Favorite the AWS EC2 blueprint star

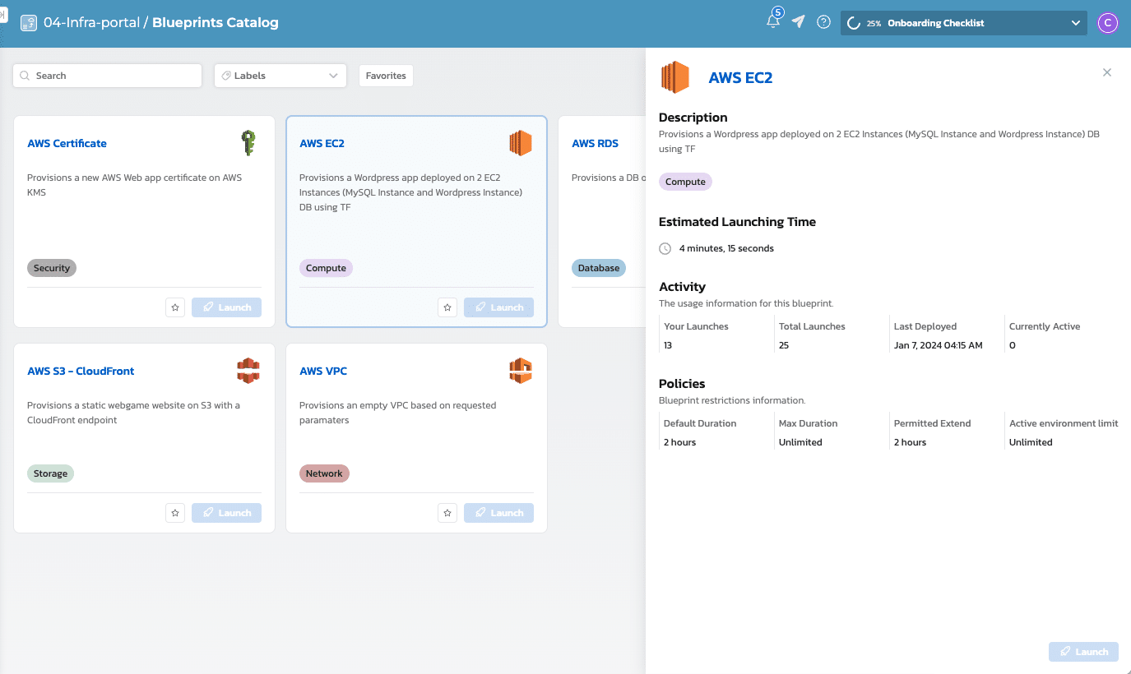pyautogui.click(x=447, y=307)
